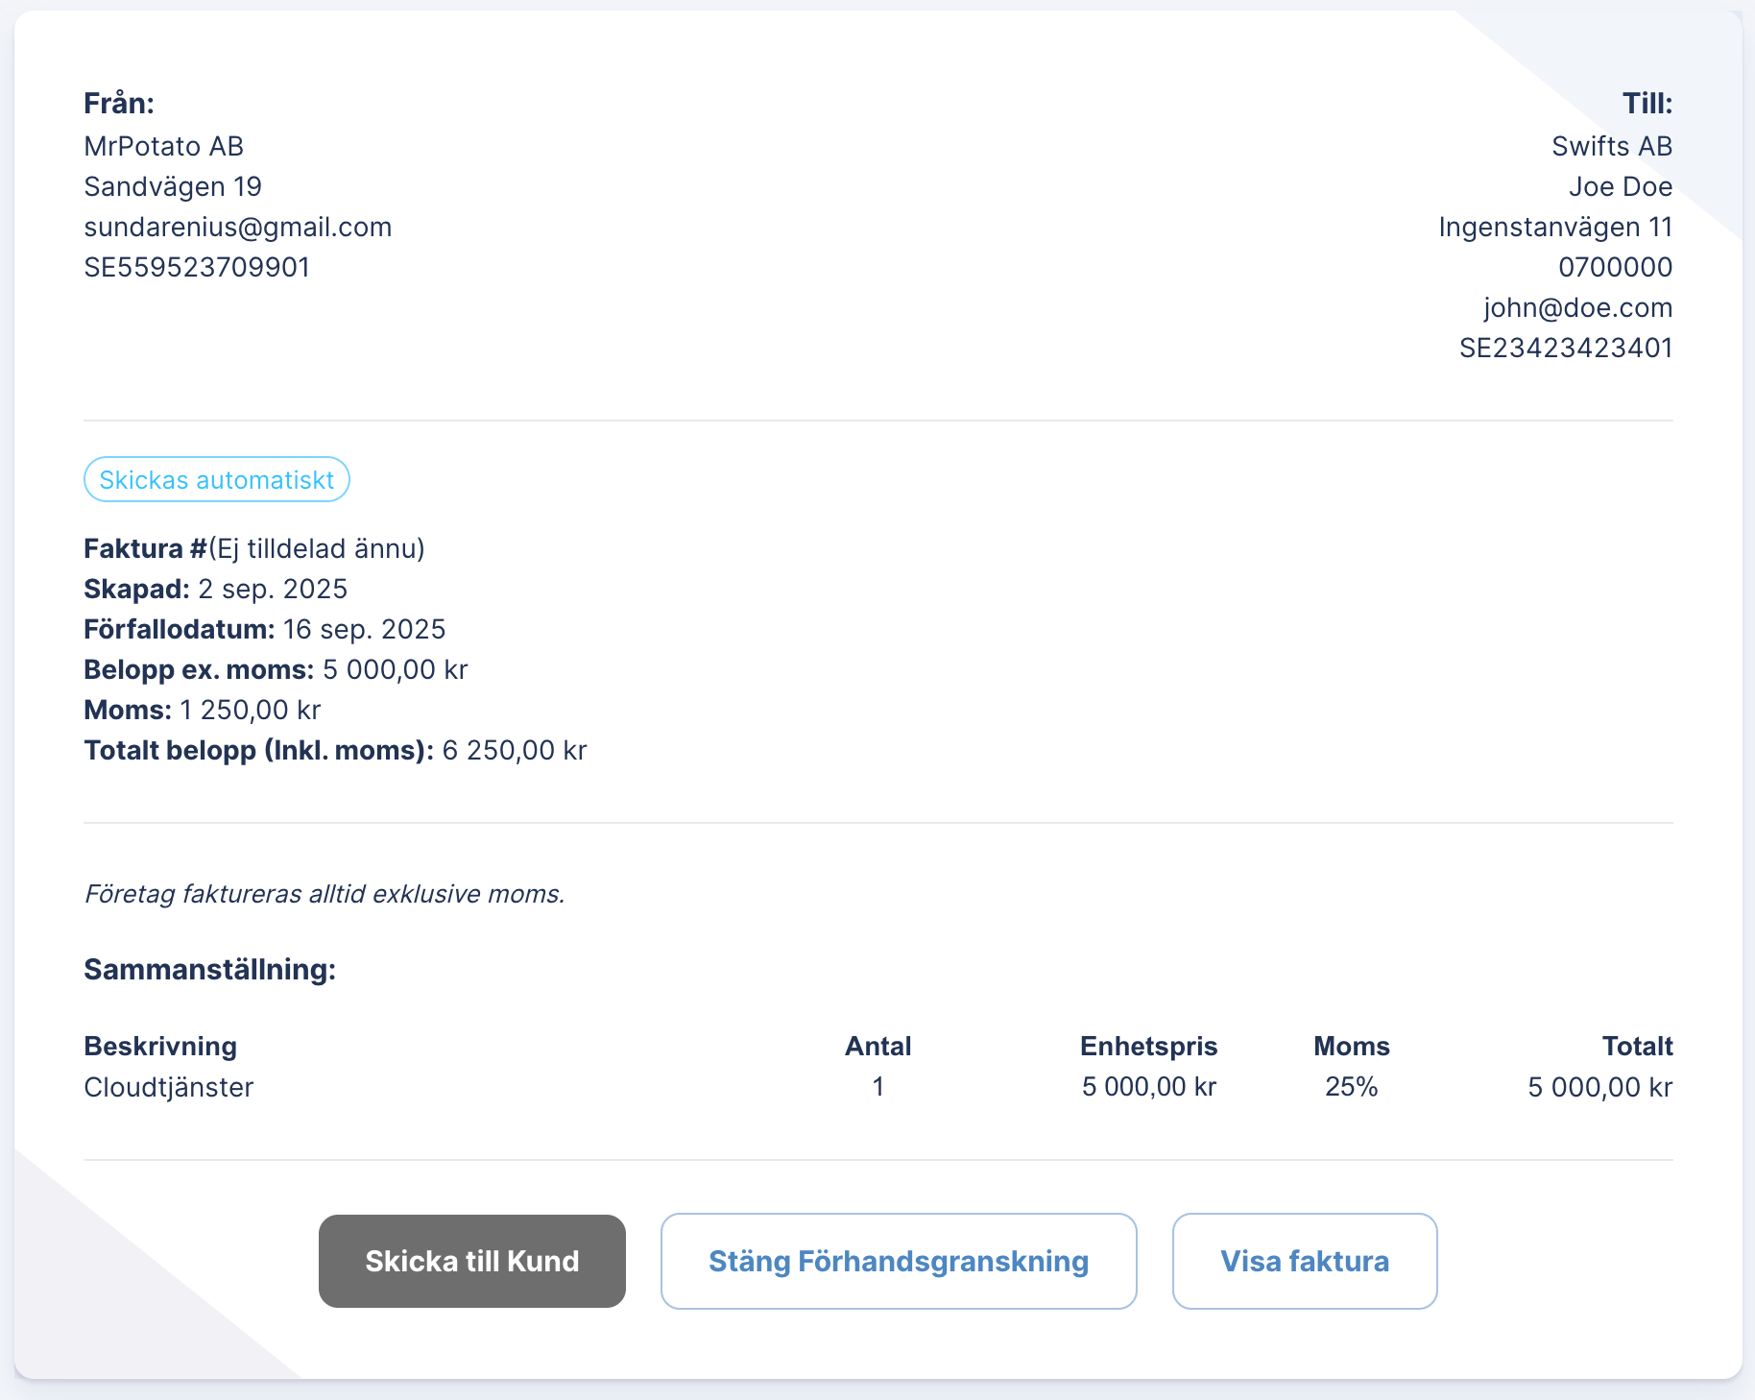The height and width of the screenshot is (1400, 1755).
Task: Click the sender email sundarenius@gmail.com
Action: 238,228
